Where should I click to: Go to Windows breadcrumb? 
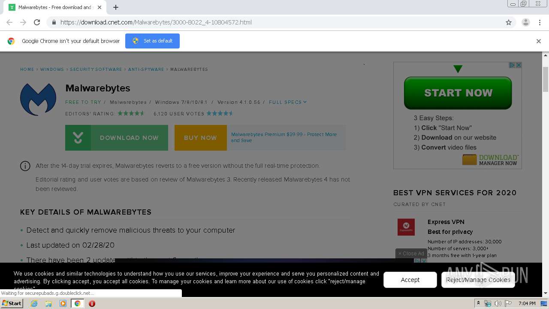click(52, 69)
